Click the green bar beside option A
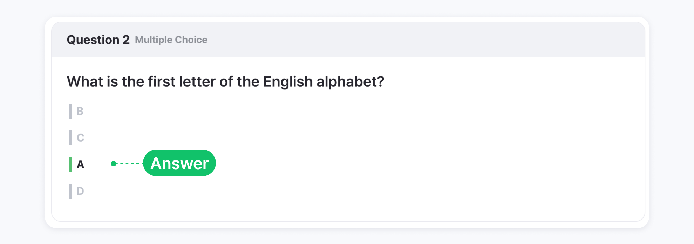This screenshot has height=244, width=694. point(70,164)
